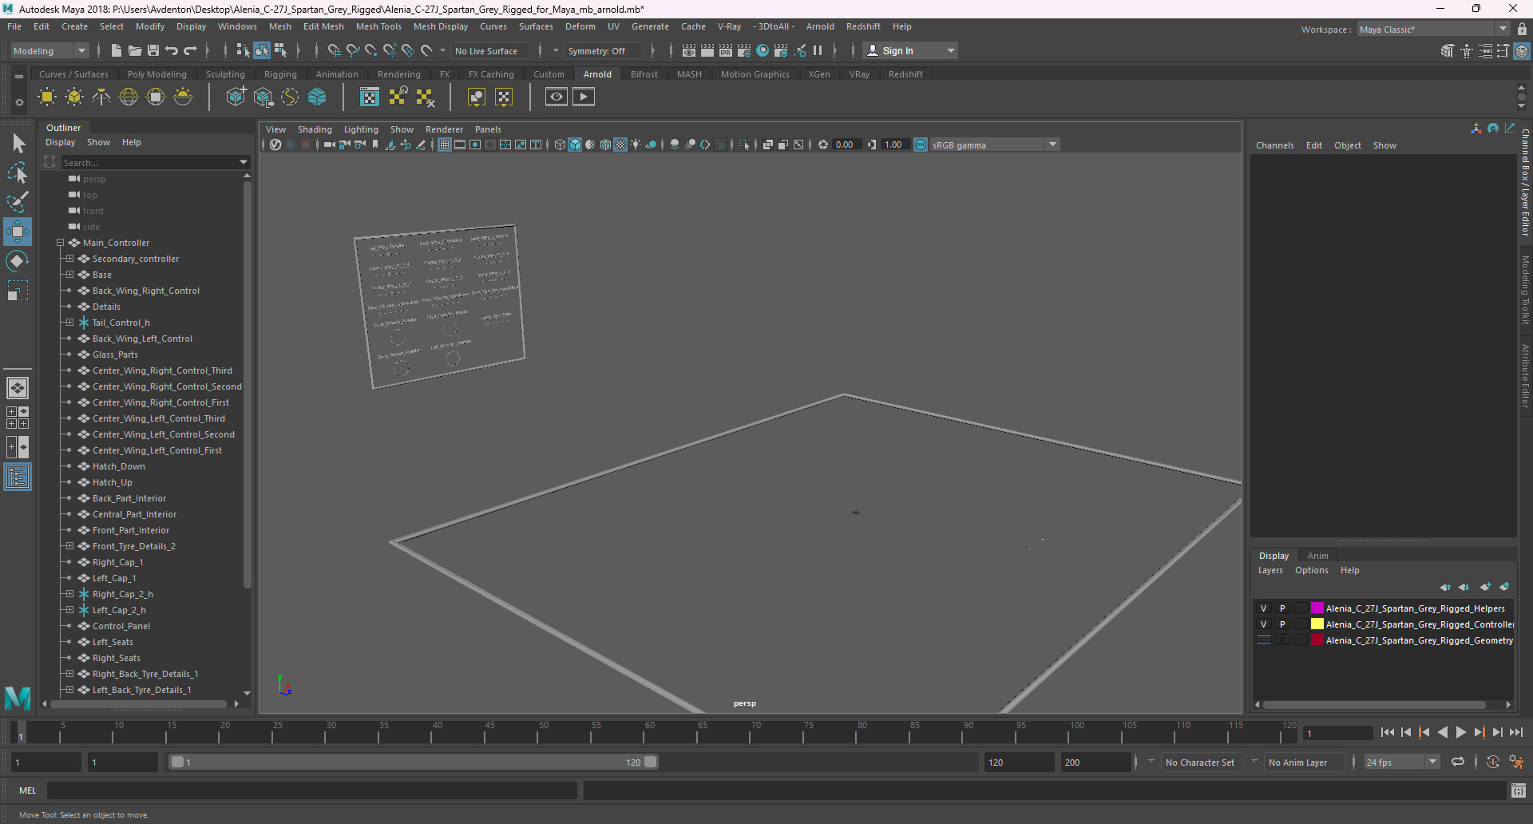Toggle auto keyframe button
This screenshot has width=1533, height=824.
point(1493,763)
